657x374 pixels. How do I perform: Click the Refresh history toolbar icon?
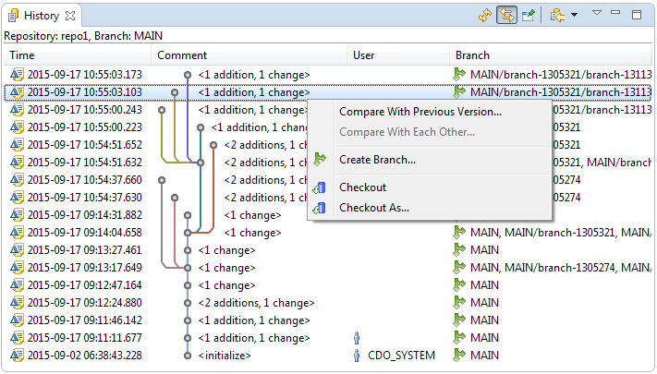(485, 15)
